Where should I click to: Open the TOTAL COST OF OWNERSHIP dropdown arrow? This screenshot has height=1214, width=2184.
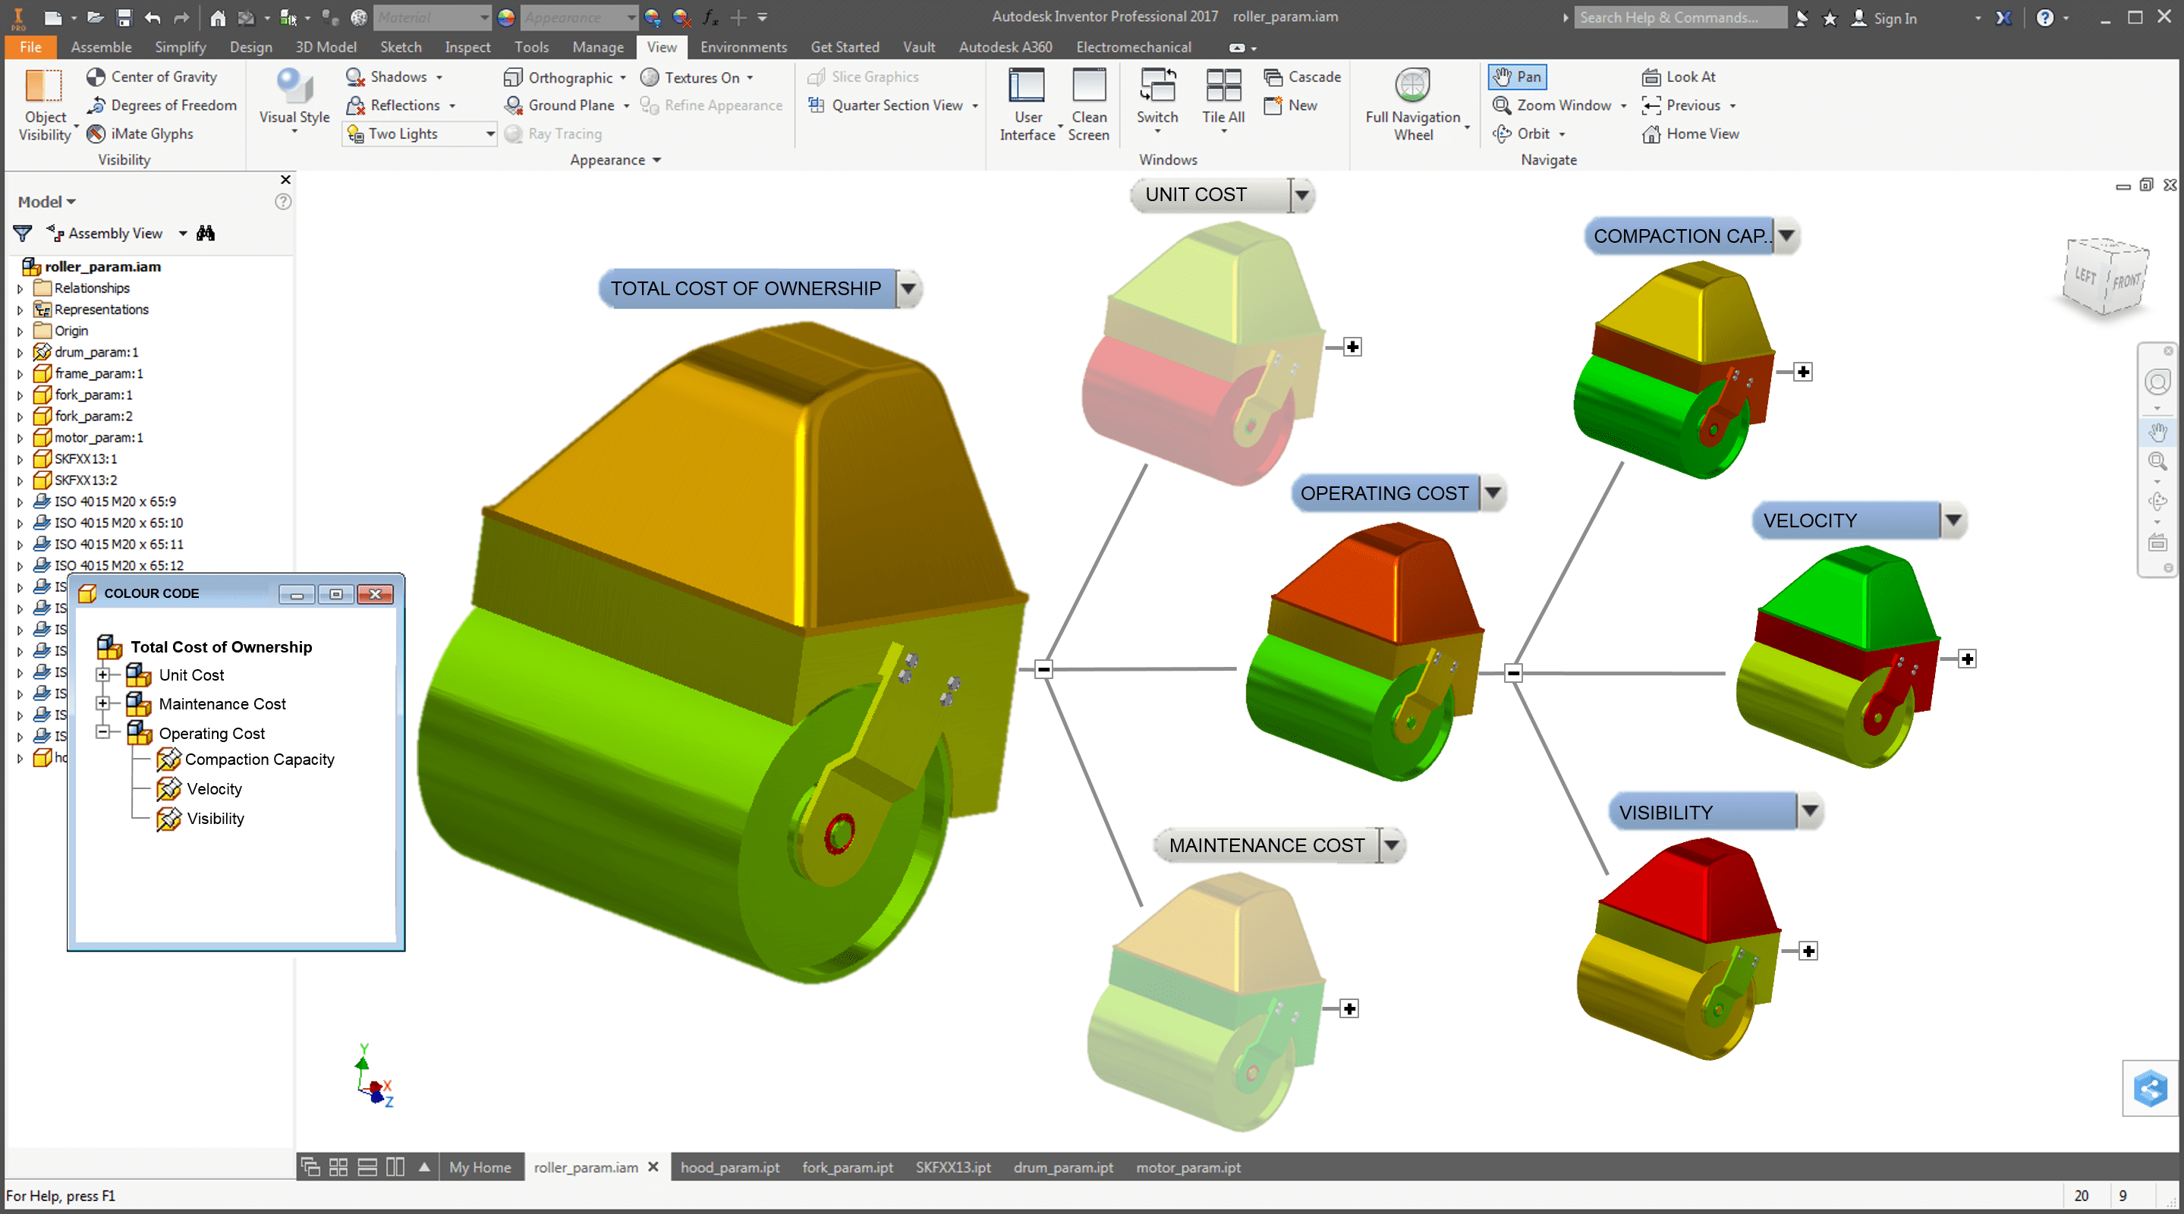pos(908,289)
